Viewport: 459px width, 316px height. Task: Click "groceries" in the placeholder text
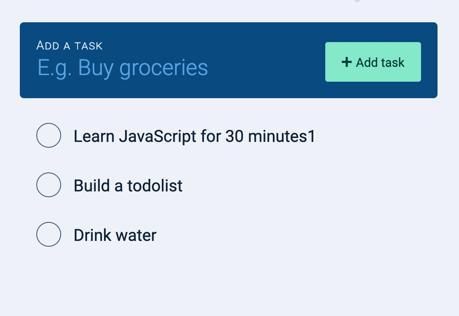tap(163, 68)
